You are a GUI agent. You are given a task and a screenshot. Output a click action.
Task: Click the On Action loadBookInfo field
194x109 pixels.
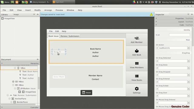(173, 48)
